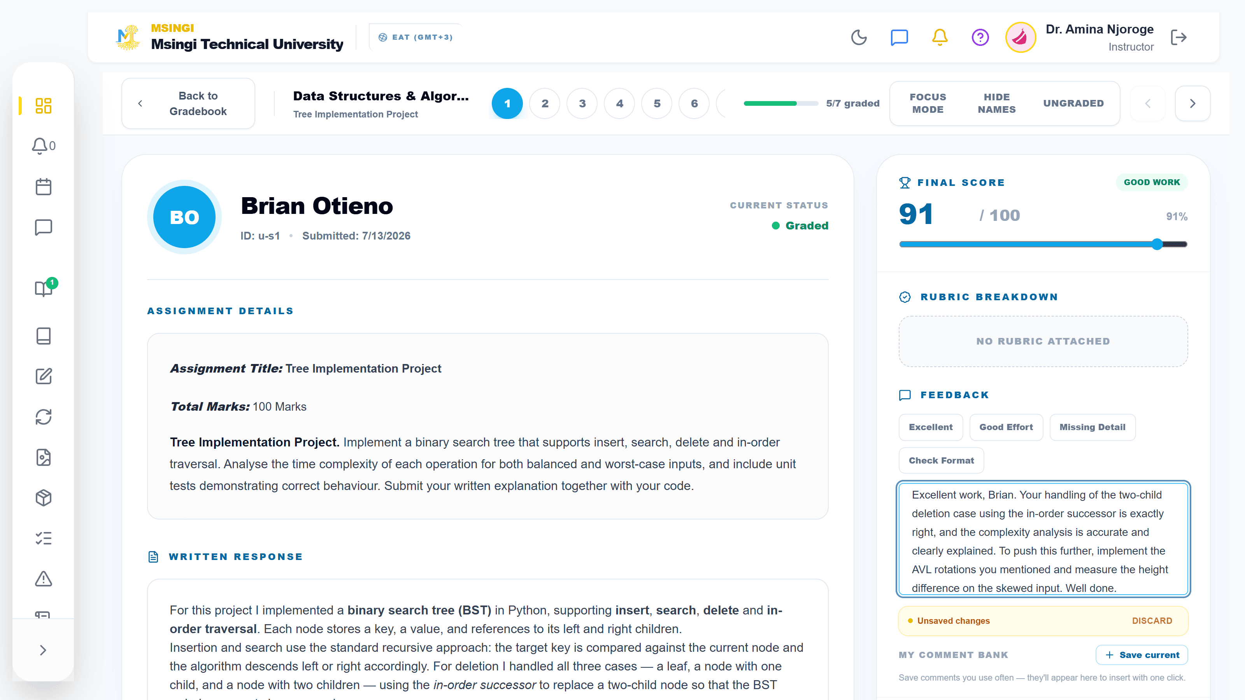Click the No Rubric Attached box
The height and width of the screenshot is (700, 1245).
1043,341
